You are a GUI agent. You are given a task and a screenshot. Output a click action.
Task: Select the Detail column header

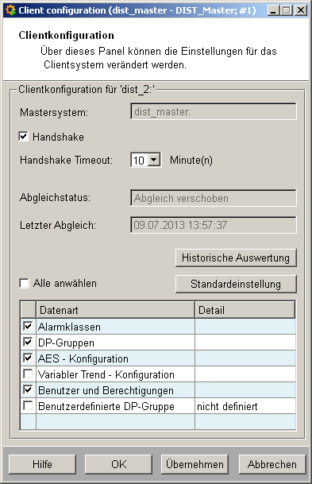click(245, 310)
